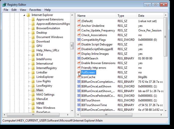Click the Anchor Underline string icon
The height and width of the screenshot is (129, 174).
tap(79, 26)
